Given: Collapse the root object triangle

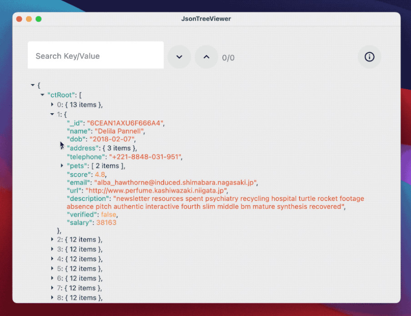Looking at the screenshot, I should click(32, 85).
